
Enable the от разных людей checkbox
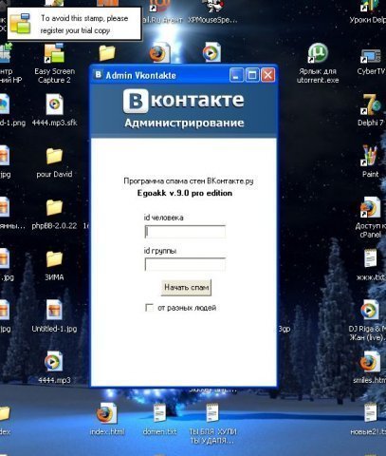tap(149, 308)
